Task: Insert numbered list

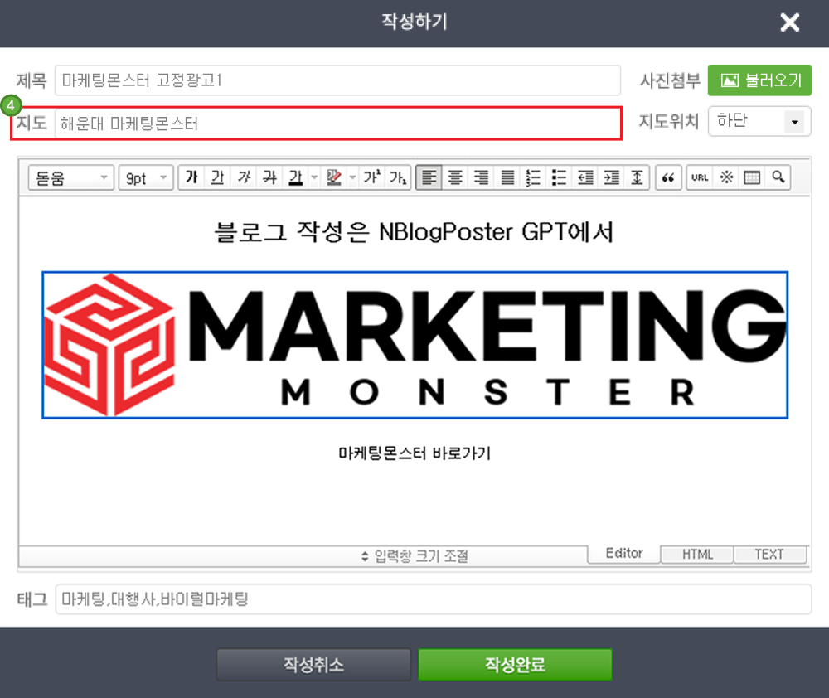Action: click(533, 177)
